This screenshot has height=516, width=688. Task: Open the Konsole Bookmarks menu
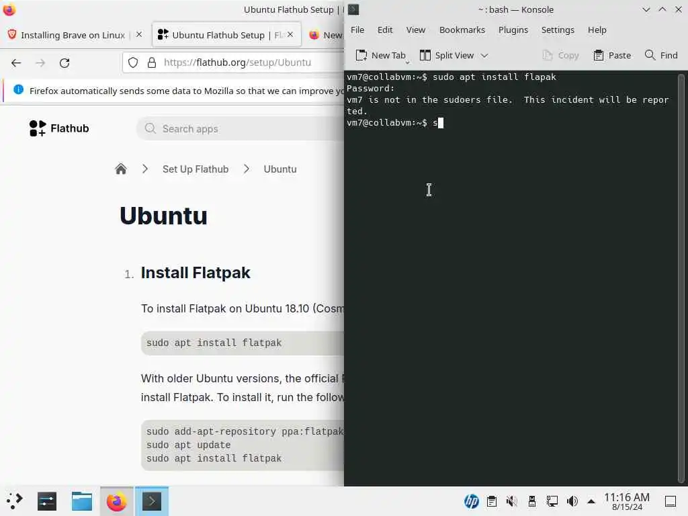point(462,30)
